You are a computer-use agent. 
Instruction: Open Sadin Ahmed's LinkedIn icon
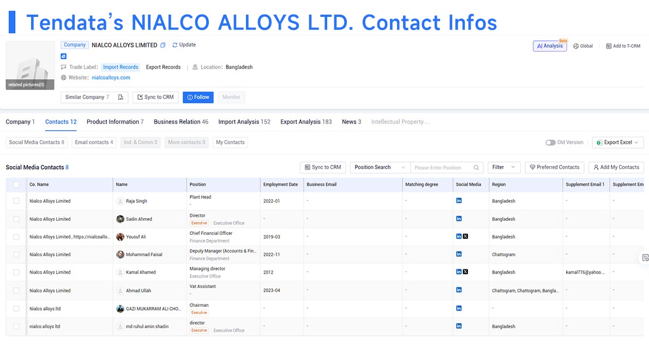point(459,219)
